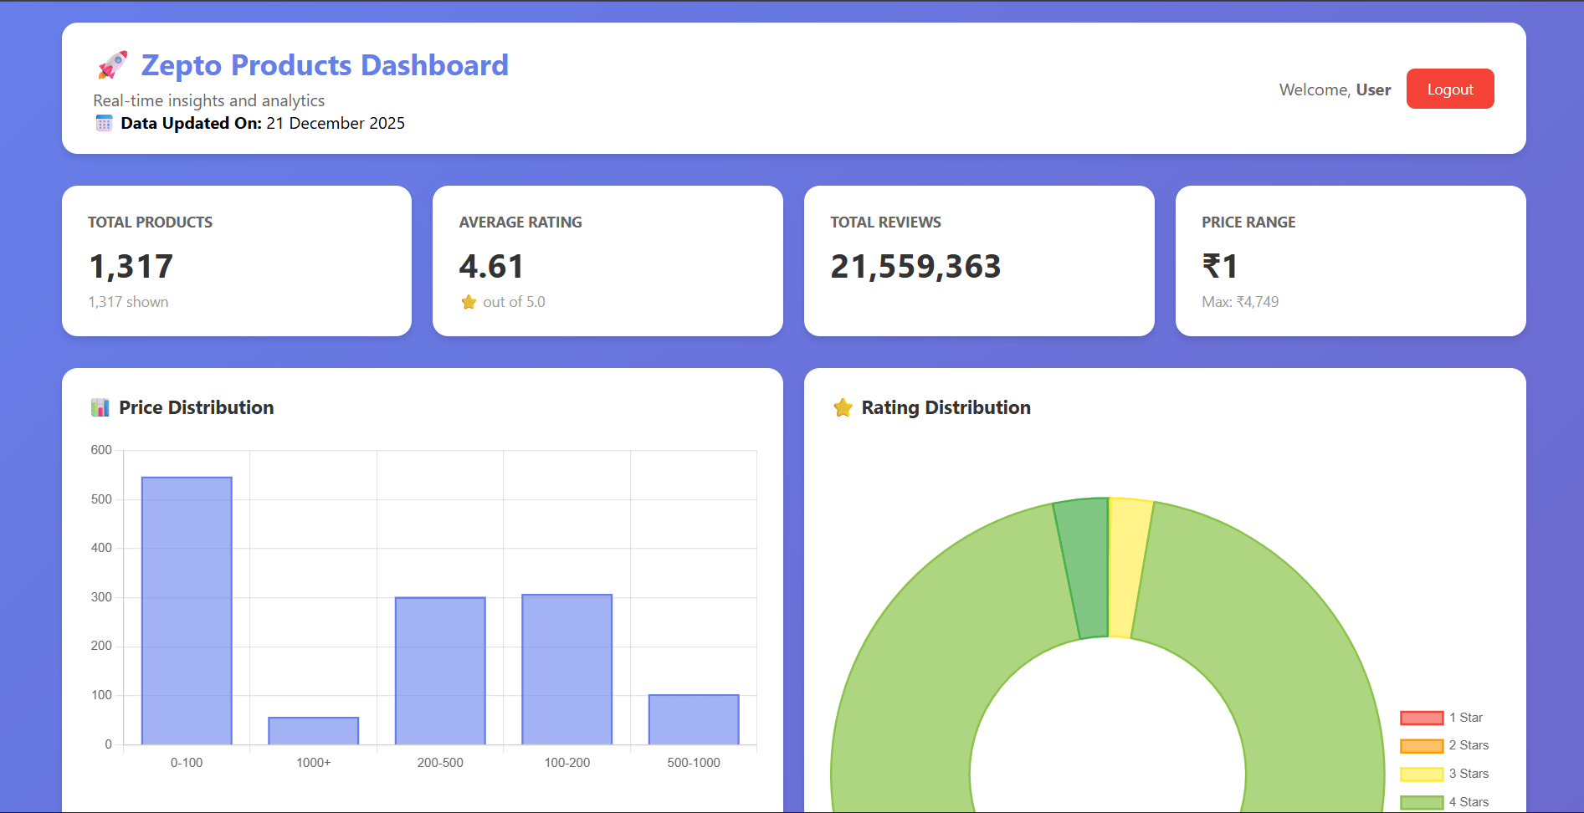Click the gold star under Average Rating

[469, 302]
